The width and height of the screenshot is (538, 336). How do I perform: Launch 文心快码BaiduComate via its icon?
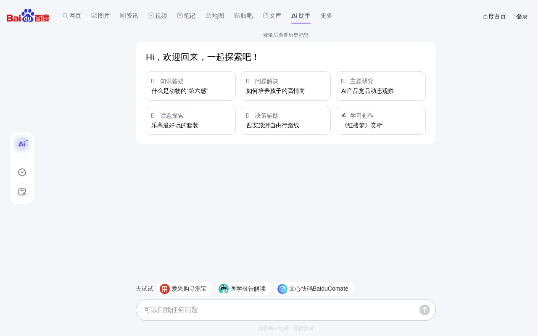282,289
